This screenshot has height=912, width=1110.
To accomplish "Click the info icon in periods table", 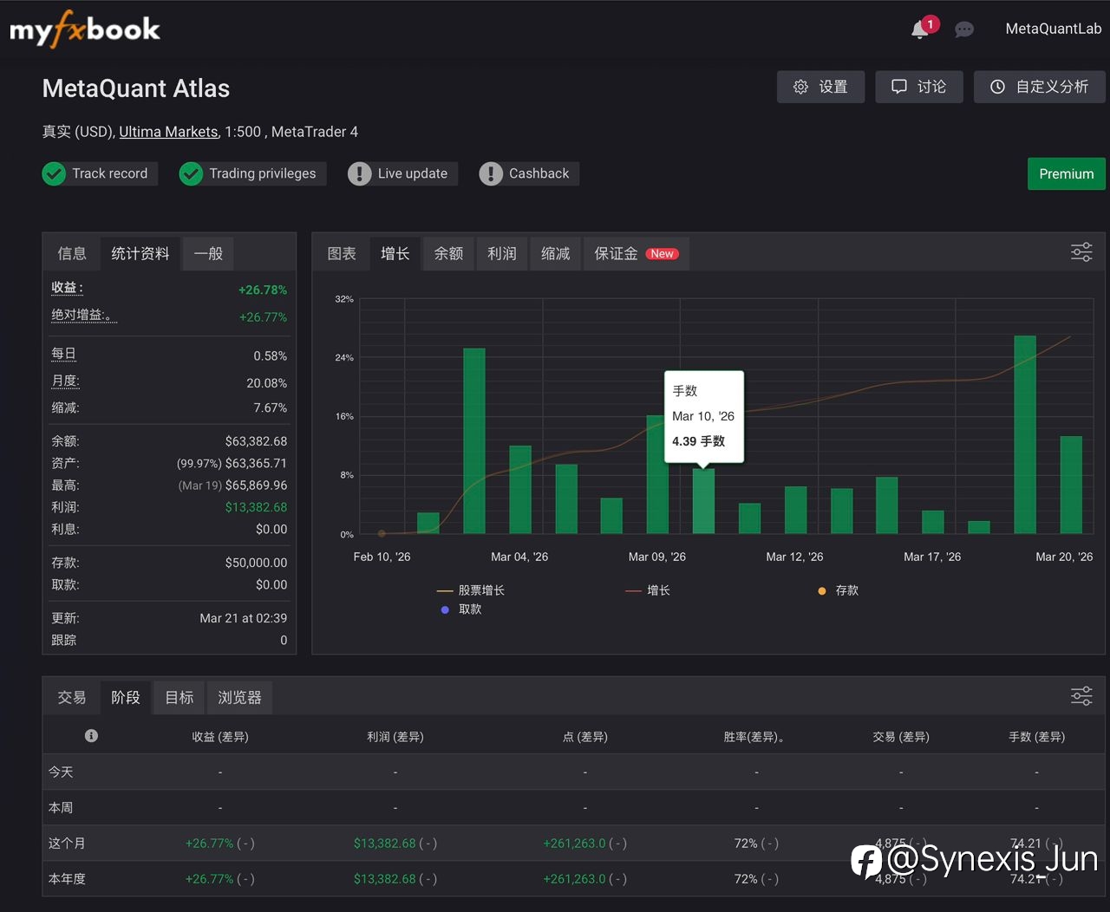I will [91, 736].
